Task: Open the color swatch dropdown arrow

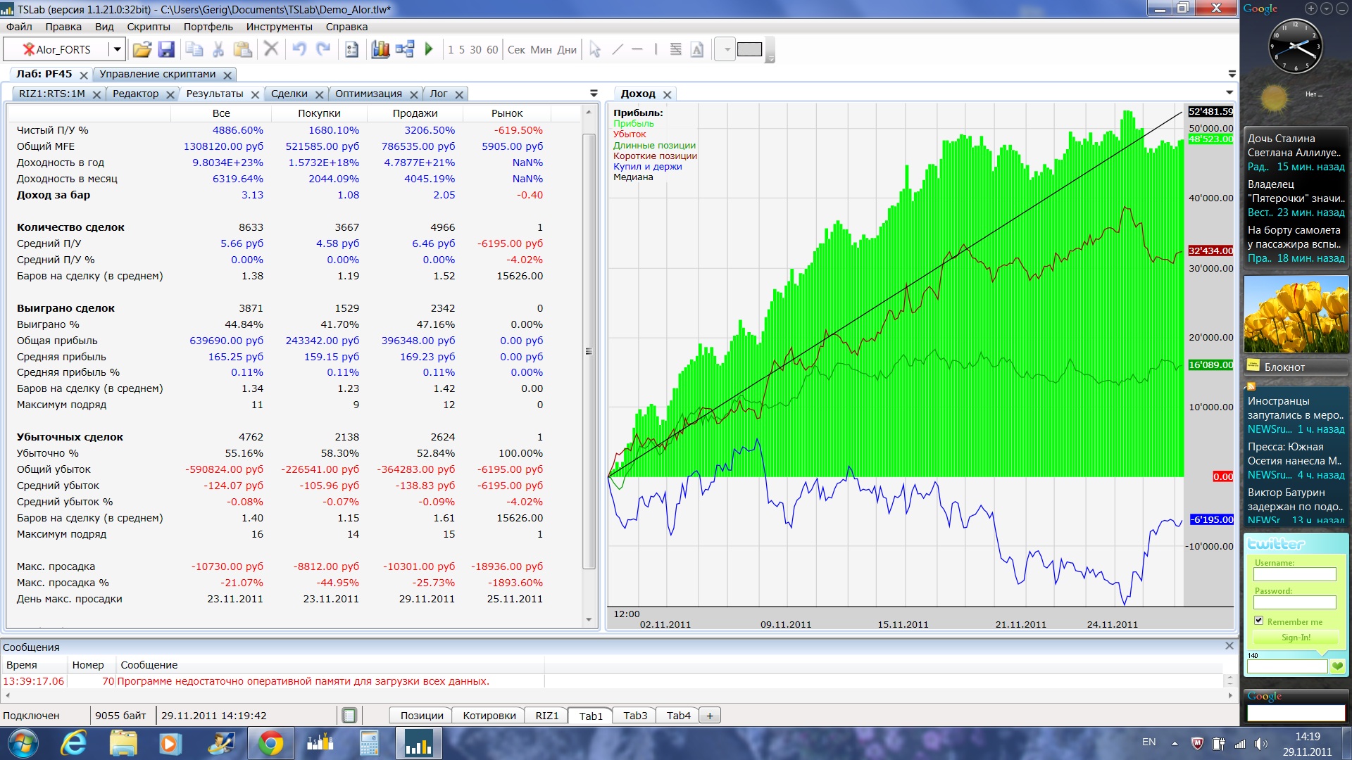Action: [x=727, y=49]
